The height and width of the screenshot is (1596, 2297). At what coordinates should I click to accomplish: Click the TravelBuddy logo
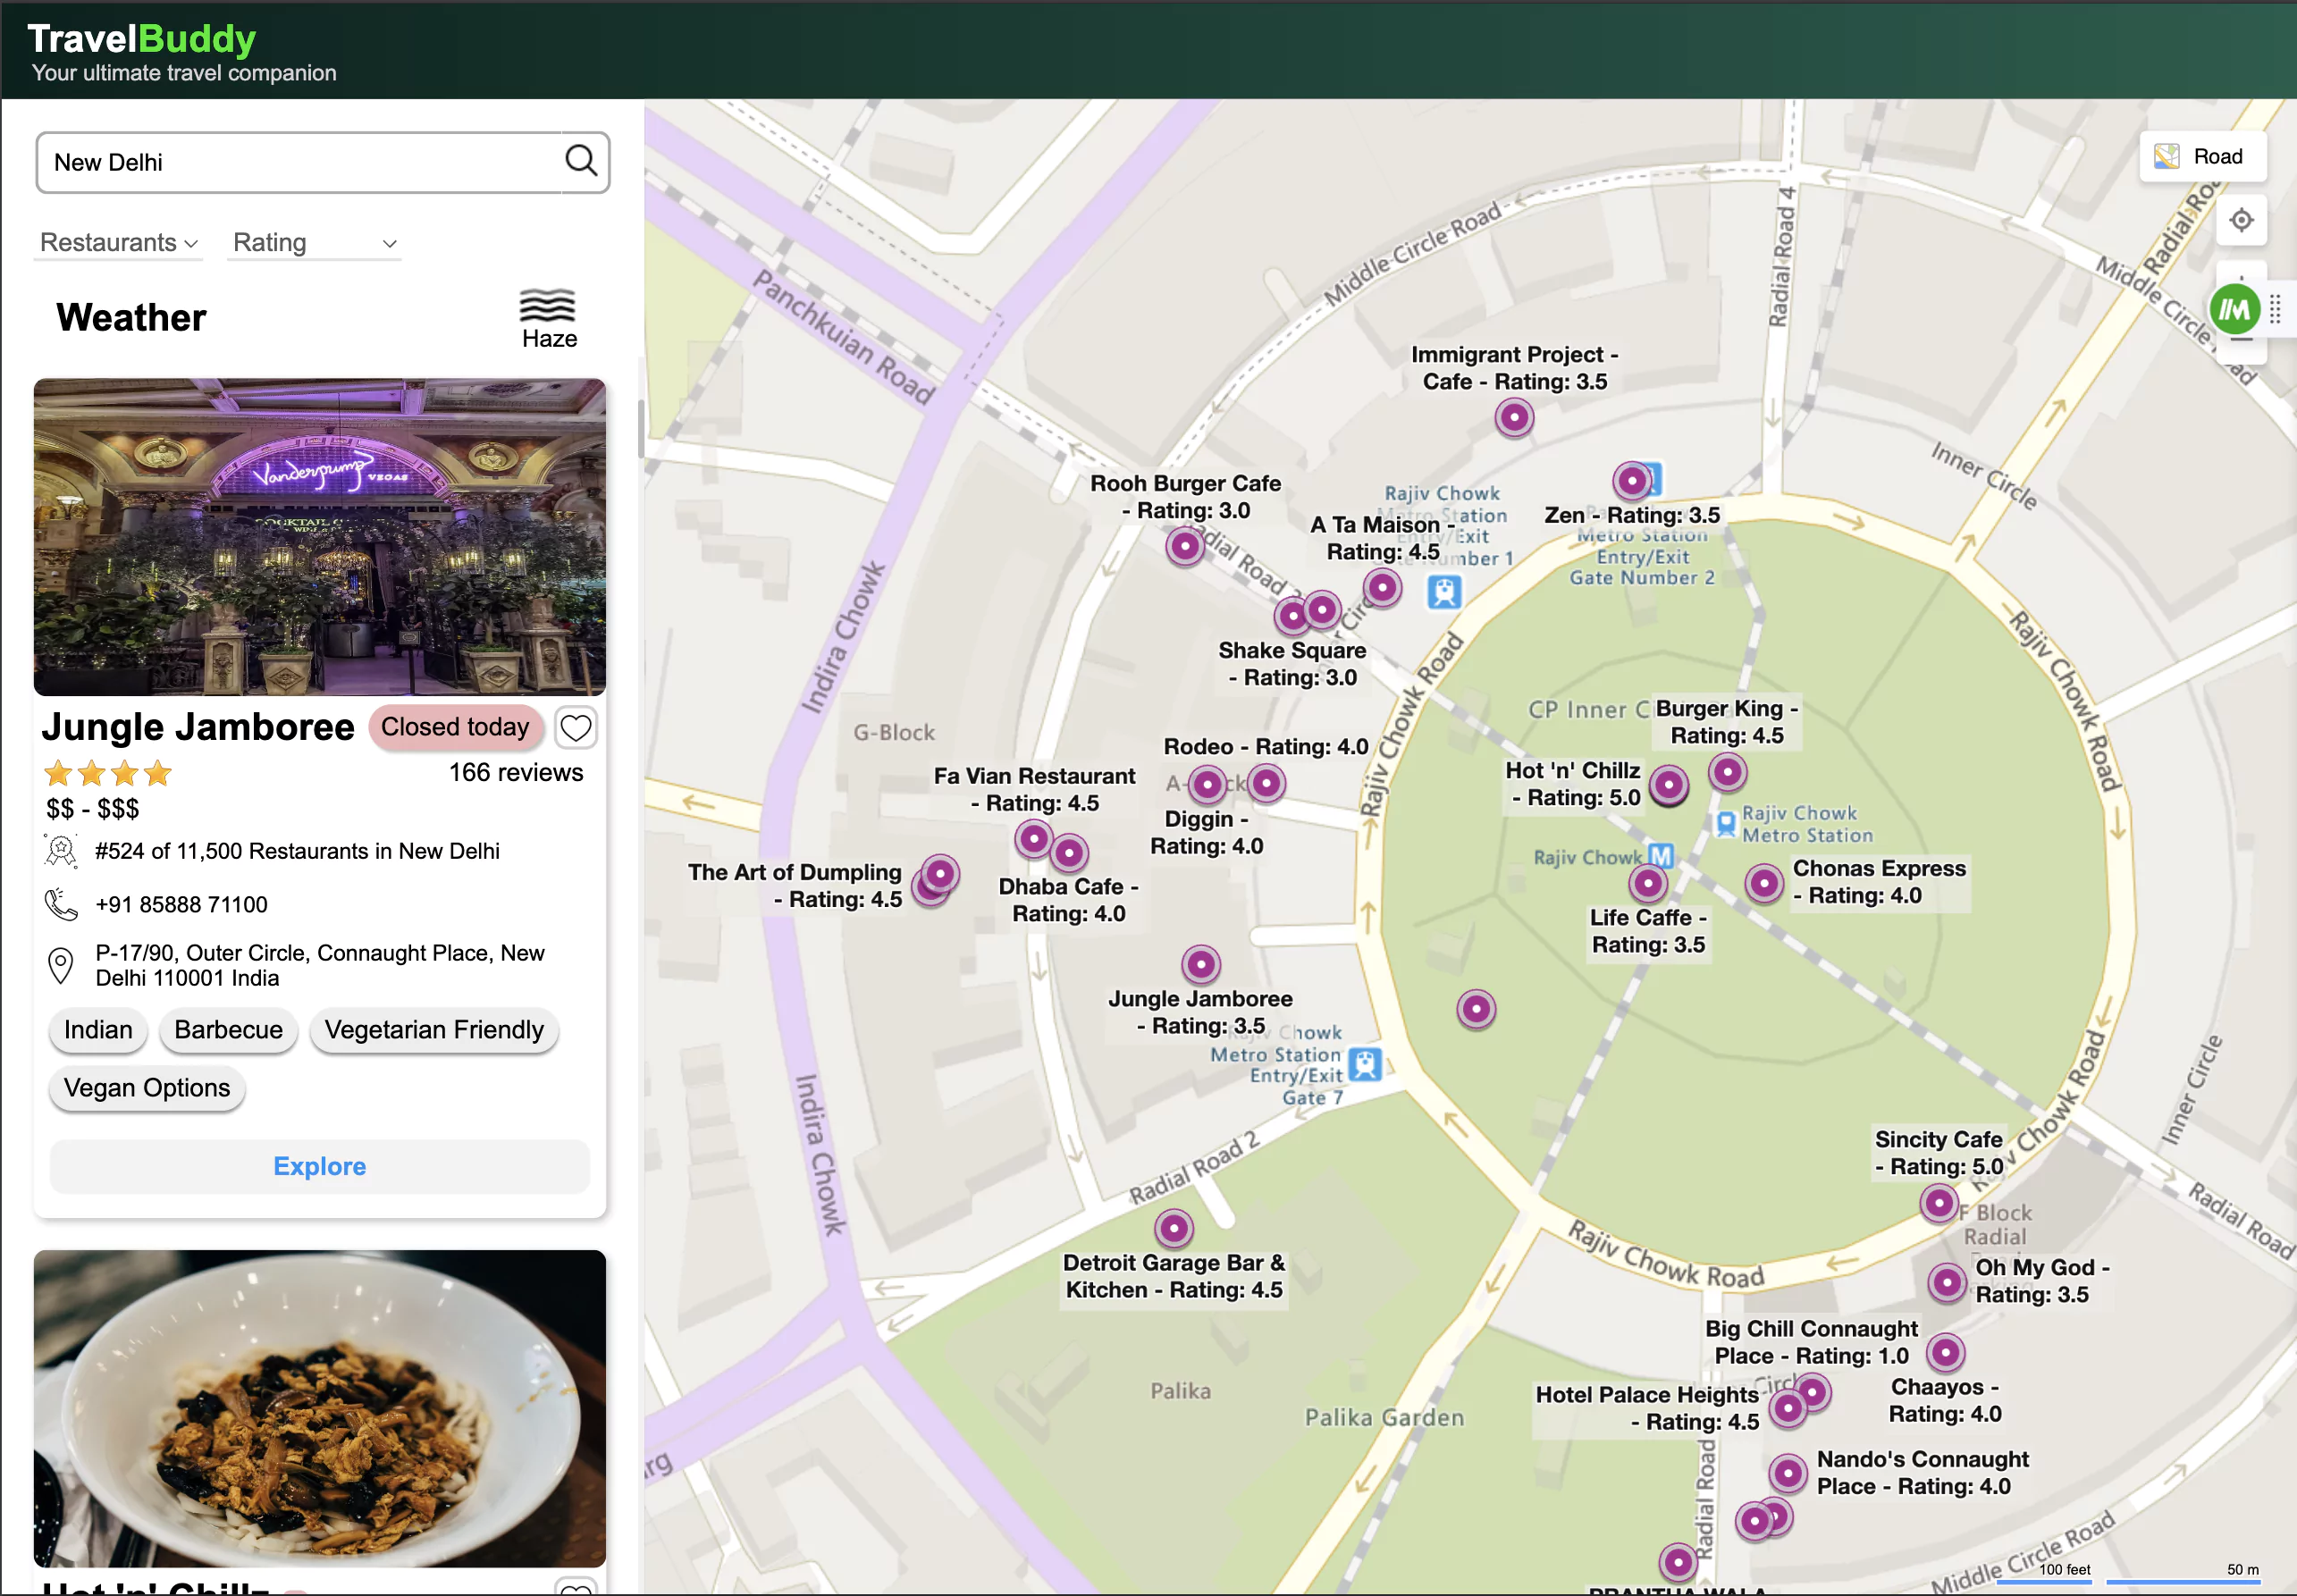click(x=141, y=40)
